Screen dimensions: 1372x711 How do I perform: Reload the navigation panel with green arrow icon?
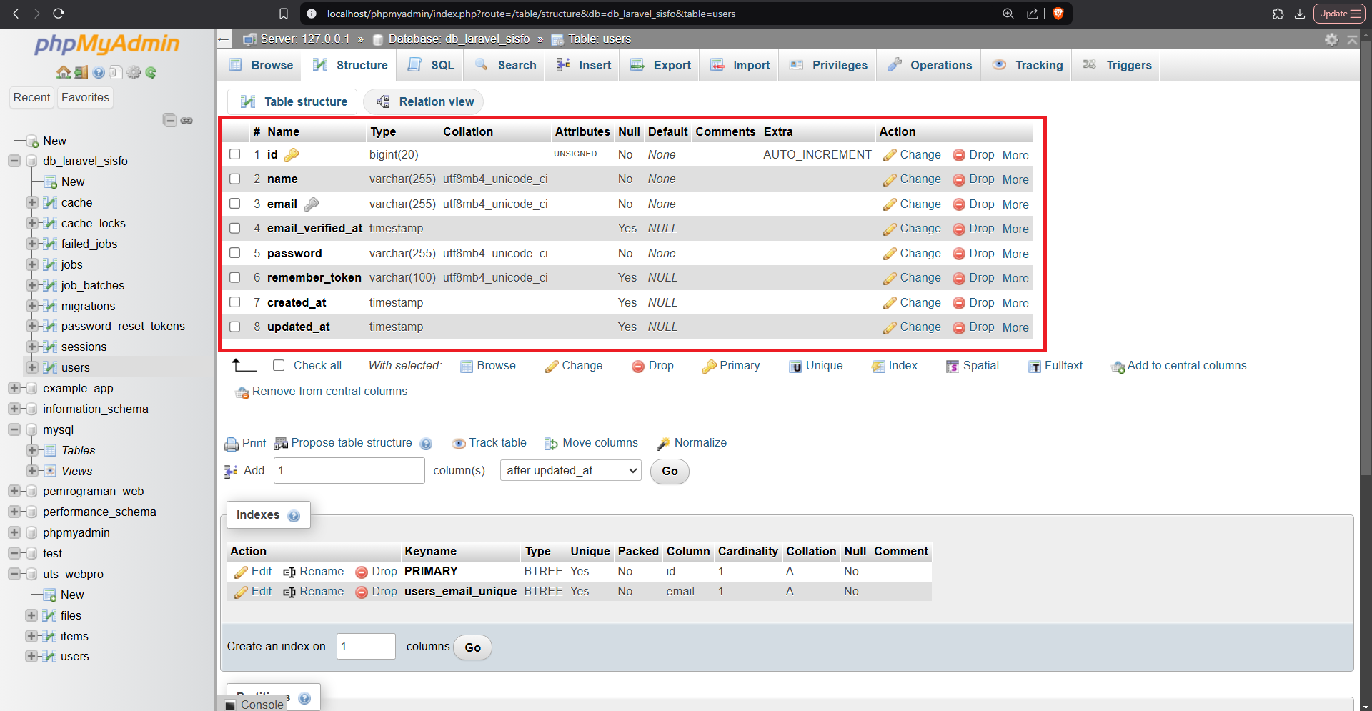point(151,72)
